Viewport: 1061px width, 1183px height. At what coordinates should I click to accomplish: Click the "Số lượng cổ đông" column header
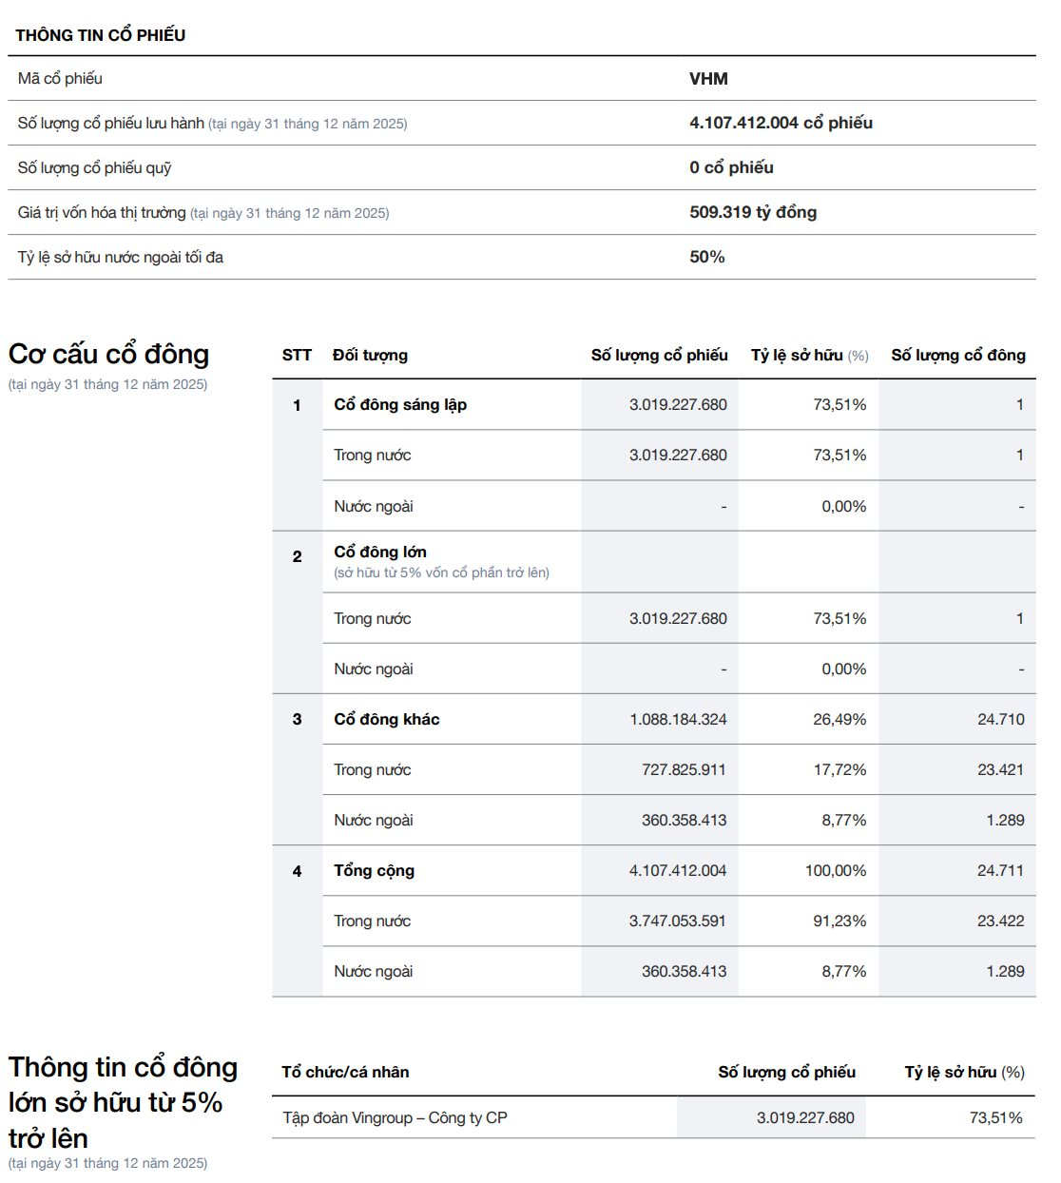point(957,355)
